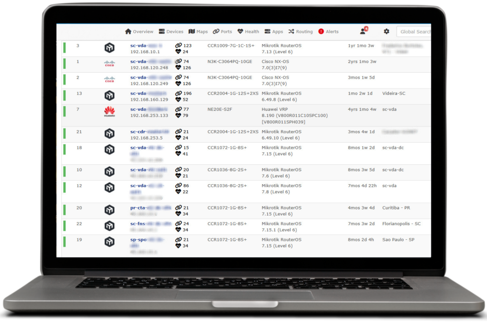Viewport: 487px width, 325px height.
Task: Select uptime text 7mos 4d 22h
Action: point(362,186)
